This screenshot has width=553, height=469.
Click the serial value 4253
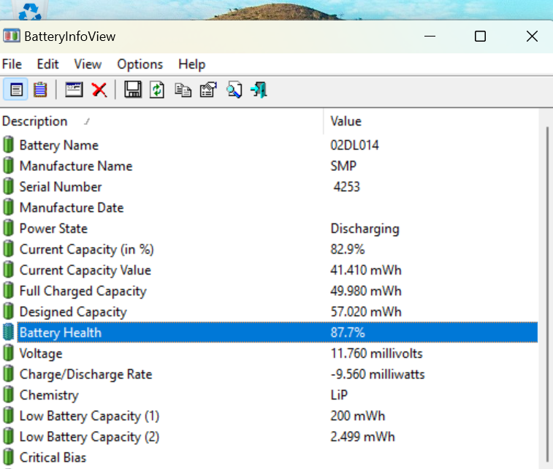click(347, 187)
